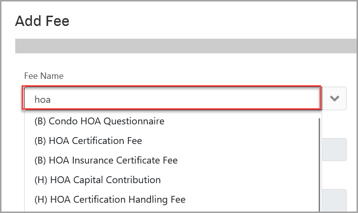
Task: Open the Fee Name dropdown chevron
Action: (x=334, y=98)
